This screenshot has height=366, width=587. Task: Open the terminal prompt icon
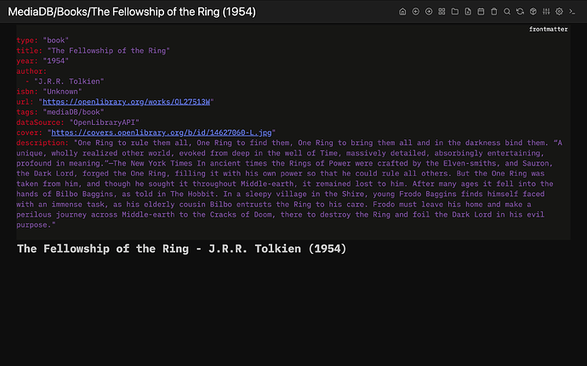(573, 12)
